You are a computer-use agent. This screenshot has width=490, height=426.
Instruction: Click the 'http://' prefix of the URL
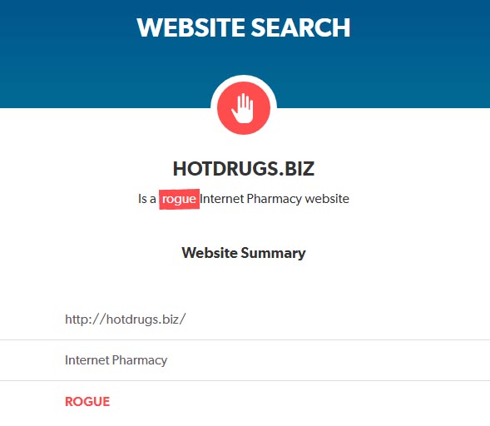[x=86, y=319]
